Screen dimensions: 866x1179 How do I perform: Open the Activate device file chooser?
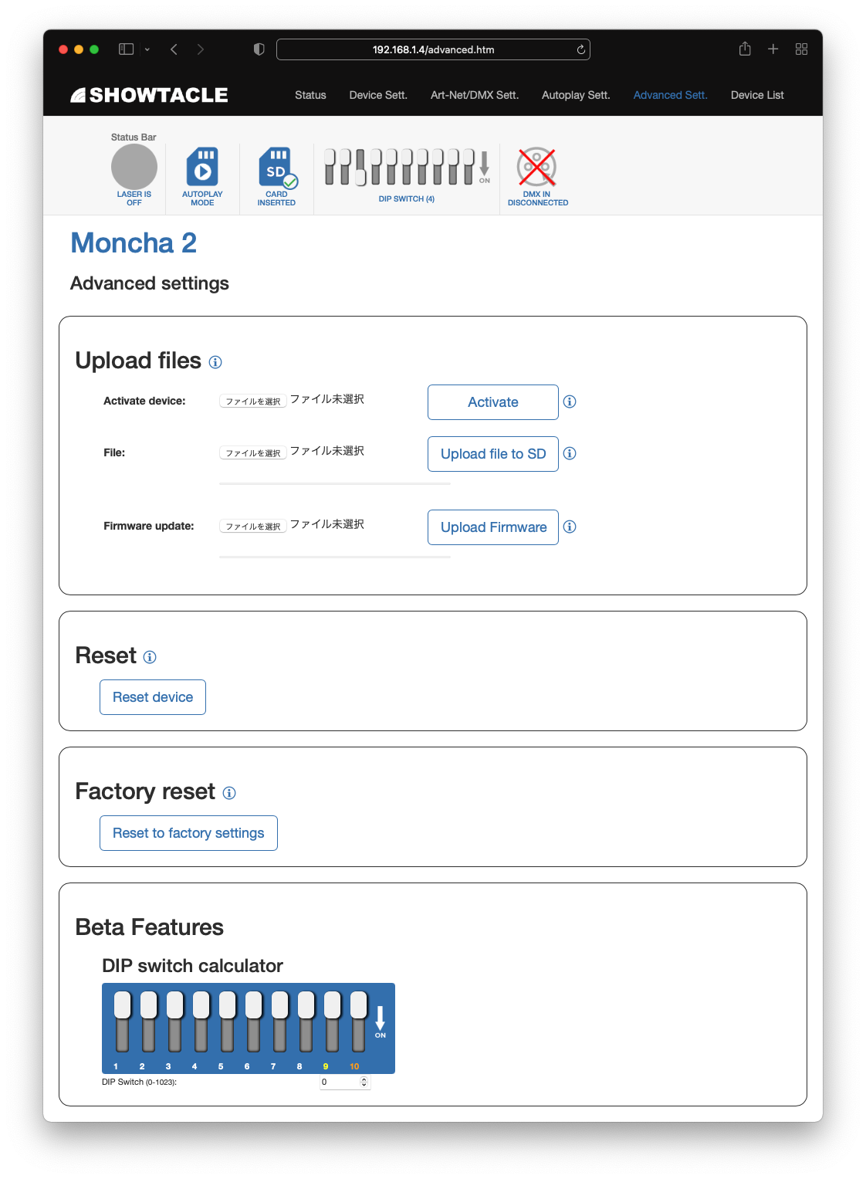coord(252,401)
